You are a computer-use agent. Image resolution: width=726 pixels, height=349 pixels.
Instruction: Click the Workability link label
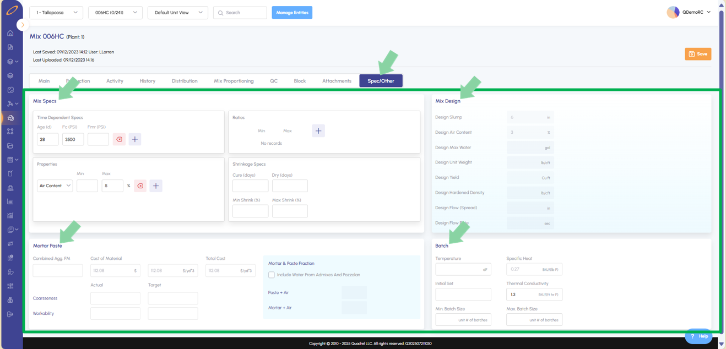[x=44, y=313]
